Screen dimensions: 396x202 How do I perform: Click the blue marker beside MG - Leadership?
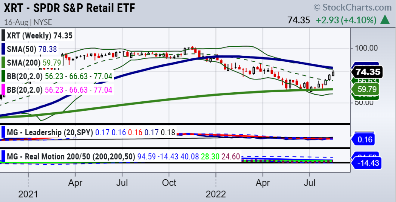[x=4, y=132]
